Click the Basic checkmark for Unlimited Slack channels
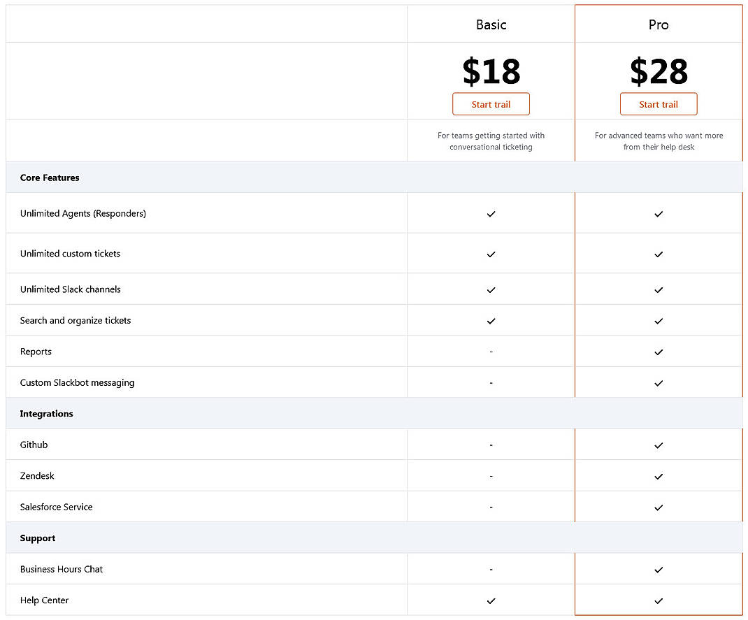Screen dimensions: 748x620 [x=491, y=289]
